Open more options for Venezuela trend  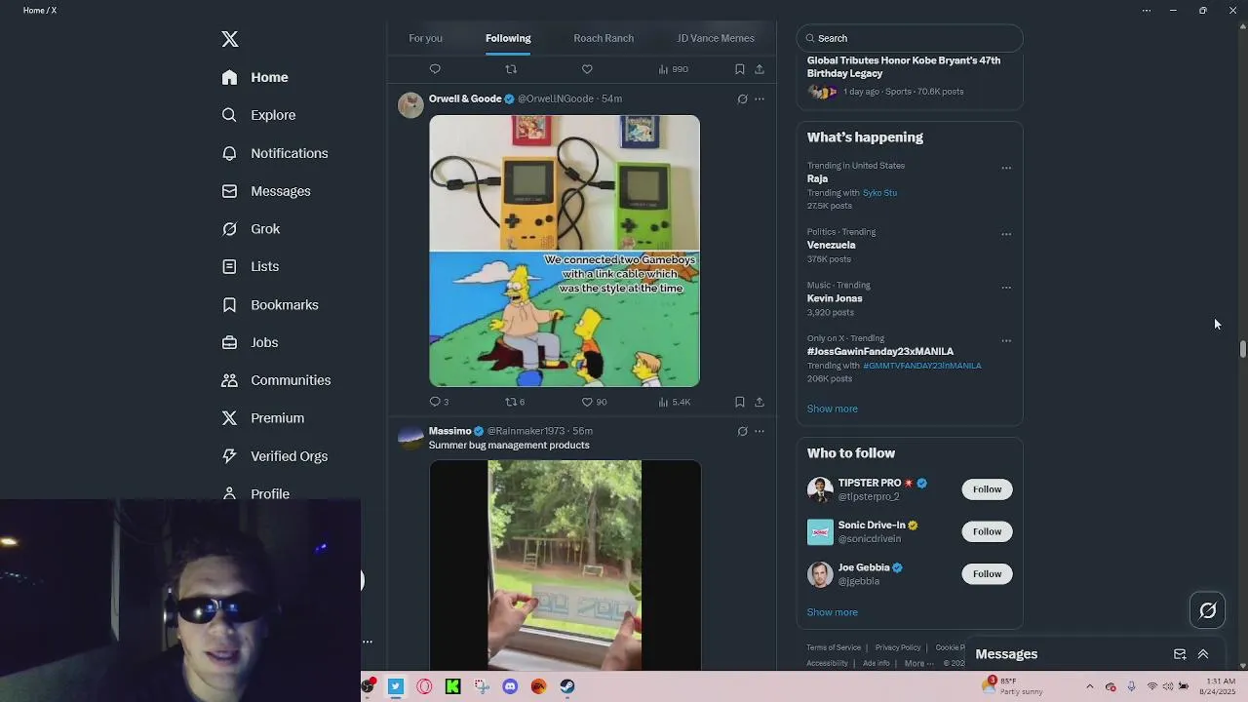click(1006, 234)
